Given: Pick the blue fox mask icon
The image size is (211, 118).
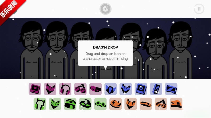Looking at the screenshot, I should click(126, 89).
